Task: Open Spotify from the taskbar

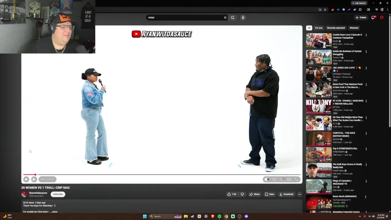Action: click(x=219, y=216)
